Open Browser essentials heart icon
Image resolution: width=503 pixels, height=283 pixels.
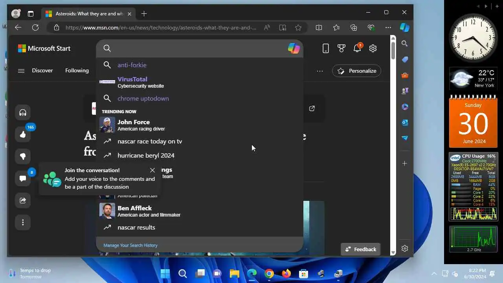[371, 28]
